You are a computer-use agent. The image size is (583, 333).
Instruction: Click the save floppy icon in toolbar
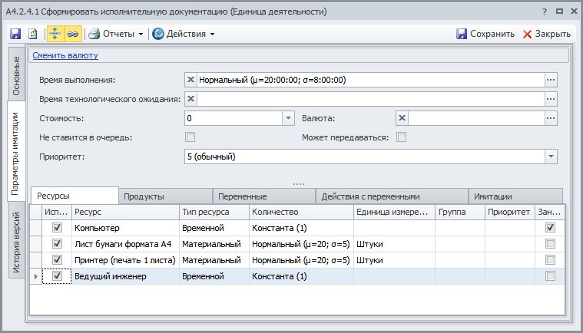point(15,34)
